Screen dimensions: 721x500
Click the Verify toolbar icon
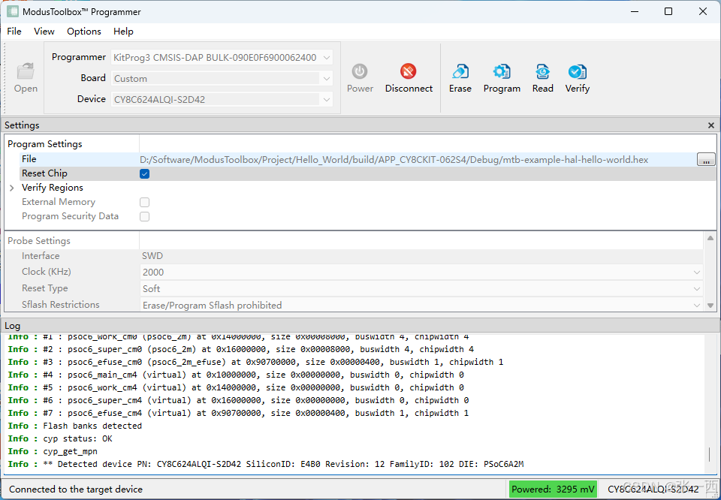pyautogui.click(x=577, y=71)
